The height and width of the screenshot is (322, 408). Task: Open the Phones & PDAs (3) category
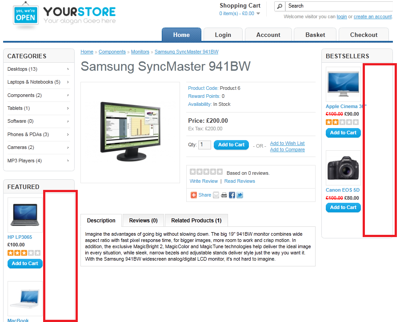tap(39, 135)
